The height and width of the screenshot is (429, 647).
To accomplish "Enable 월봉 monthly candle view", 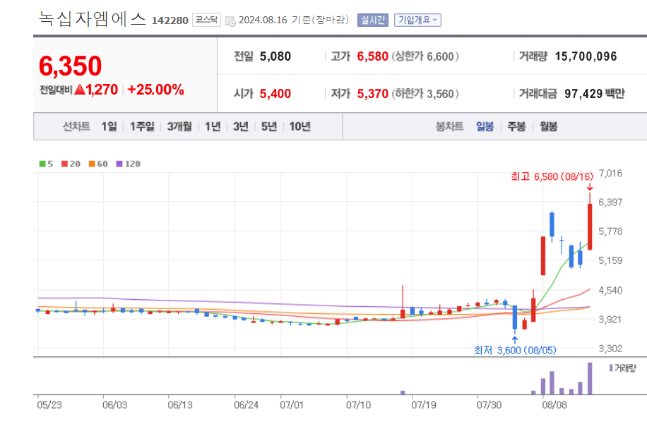I will pos(547,126).
